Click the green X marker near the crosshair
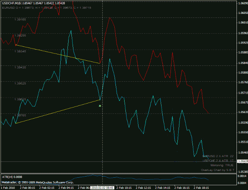Screen dimensions: 248x190 click(100, 106)
